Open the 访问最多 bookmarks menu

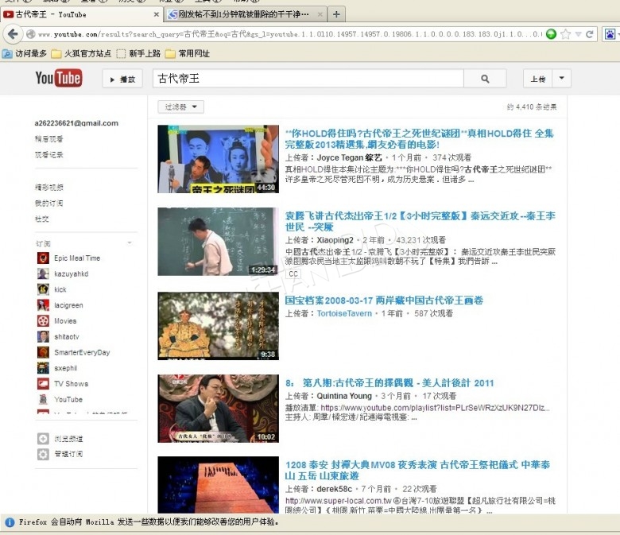24,53
